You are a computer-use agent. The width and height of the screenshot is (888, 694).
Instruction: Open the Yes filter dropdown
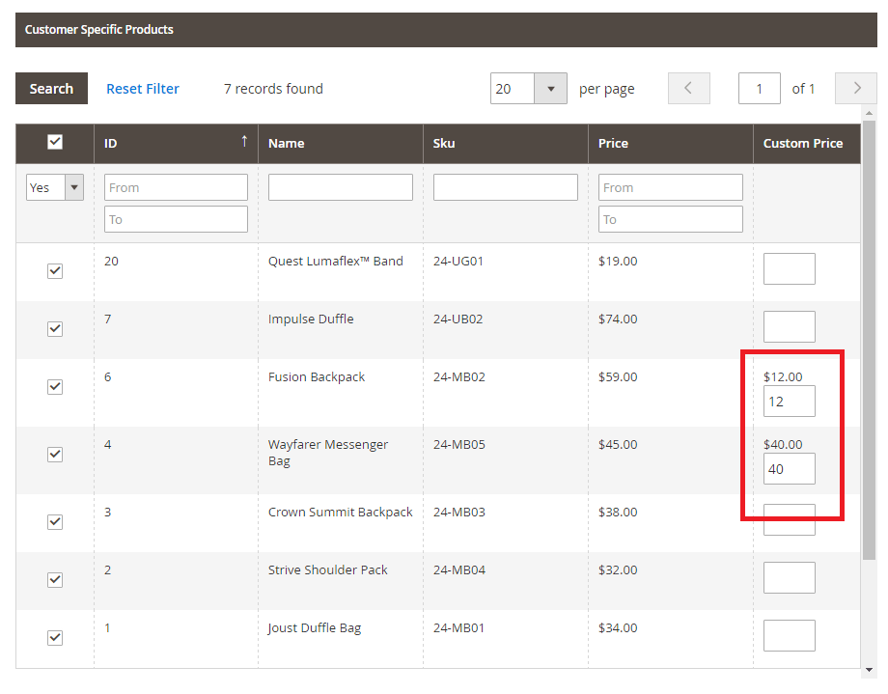(55, 187)
